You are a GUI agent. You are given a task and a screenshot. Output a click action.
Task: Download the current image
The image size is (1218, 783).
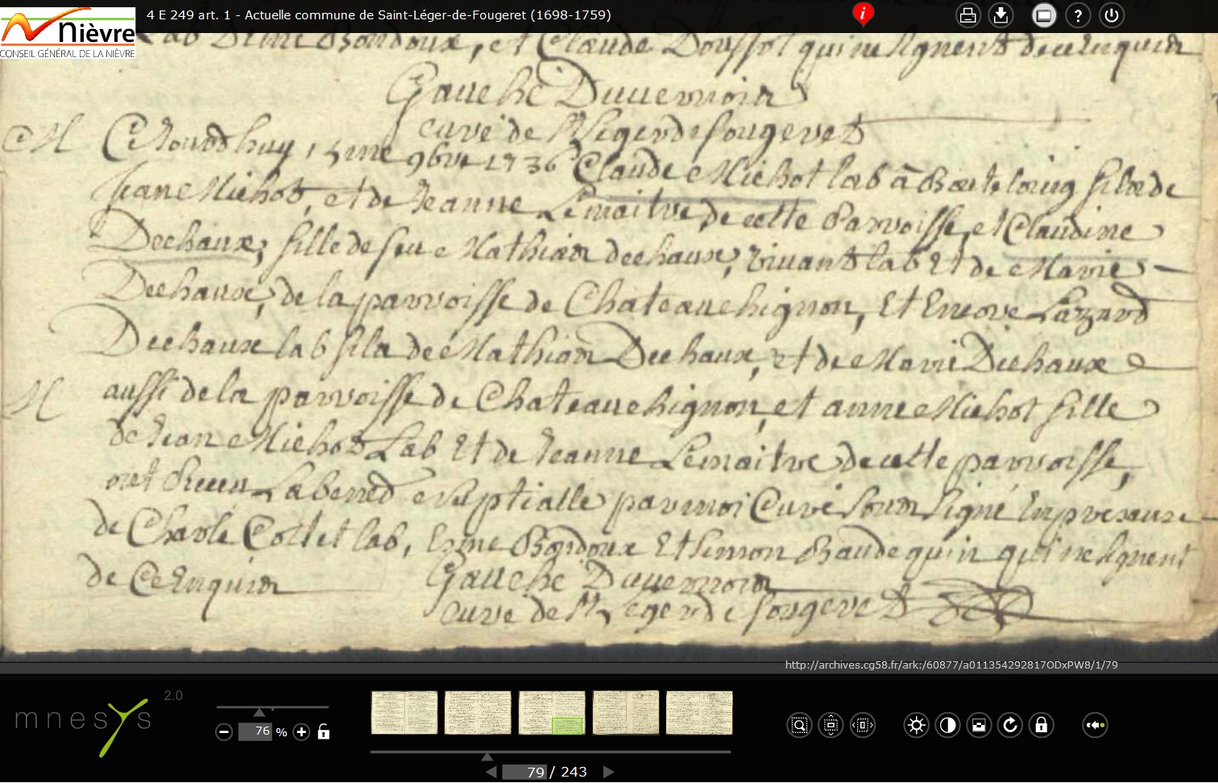1000,15
